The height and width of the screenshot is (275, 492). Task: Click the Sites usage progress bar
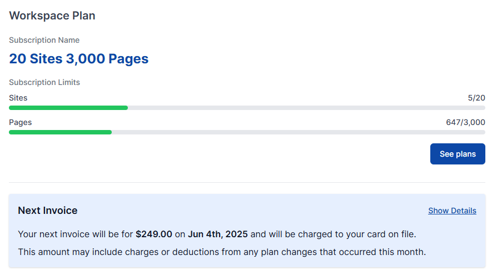point(247,108)
